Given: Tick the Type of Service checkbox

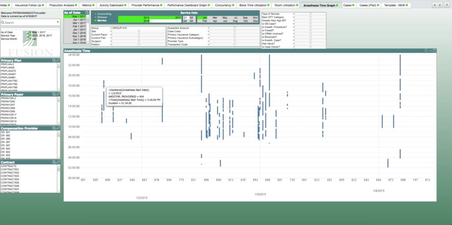Looking at the screenshot, I should click(x=310, y=14).
